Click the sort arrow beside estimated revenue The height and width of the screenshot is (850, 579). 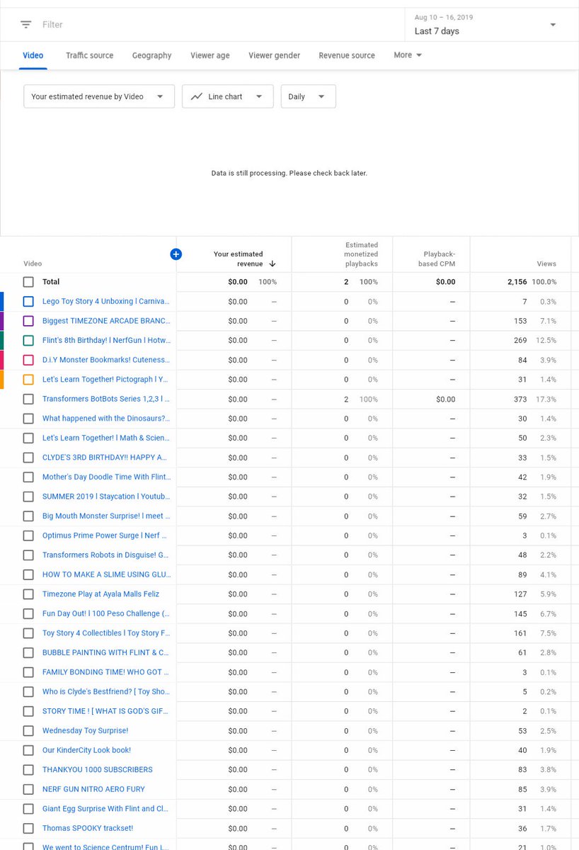[x=273, y=263]
